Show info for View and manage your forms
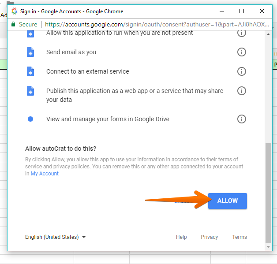This screenshot has width=277, height=264. tap(241, 119)
